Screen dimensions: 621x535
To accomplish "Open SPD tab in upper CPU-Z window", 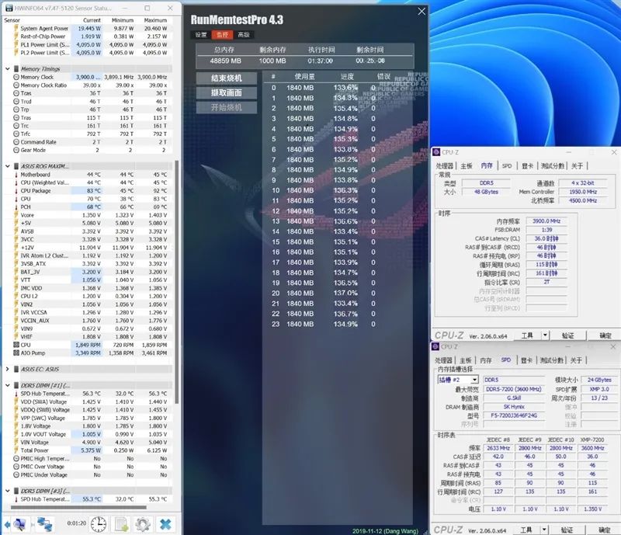I will coord(507,166).
